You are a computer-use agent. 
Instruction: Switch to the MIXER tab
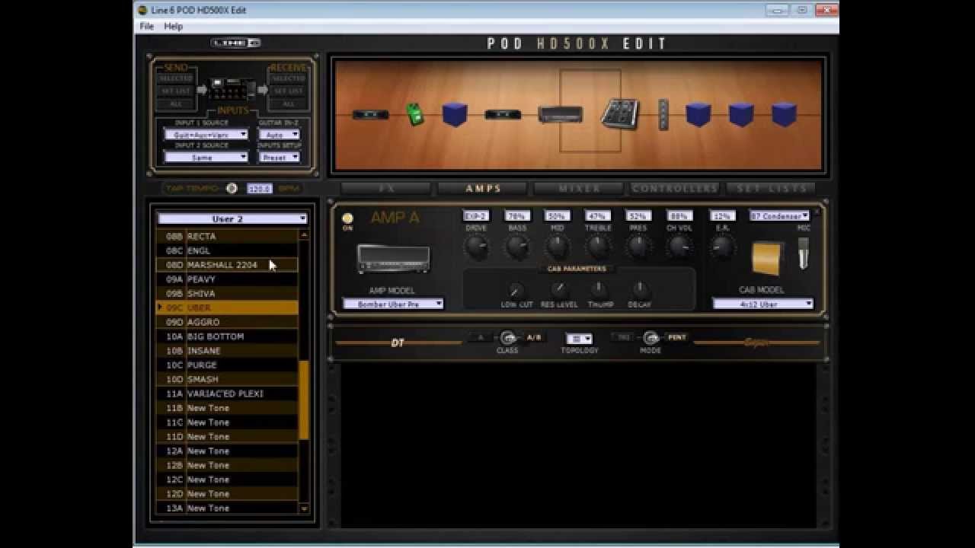tap(580, 188)
